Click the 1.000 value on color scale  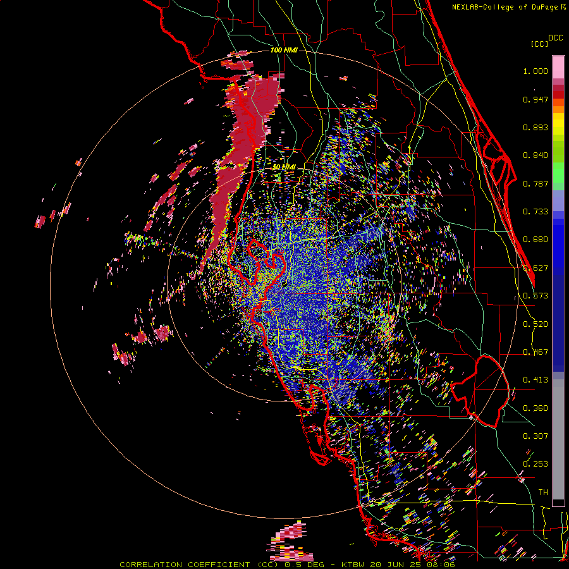coord(535,71)
